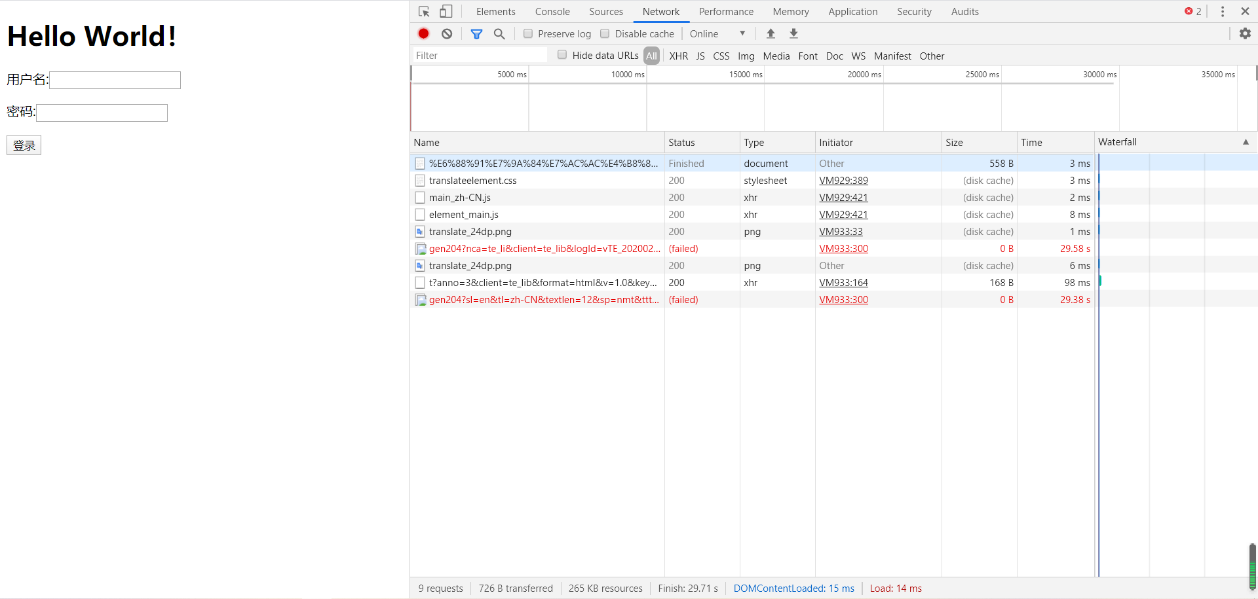The width and height of the screenshot is (1258, 599).
Task: Filter requests by JS
Action: tap(700, 56)
